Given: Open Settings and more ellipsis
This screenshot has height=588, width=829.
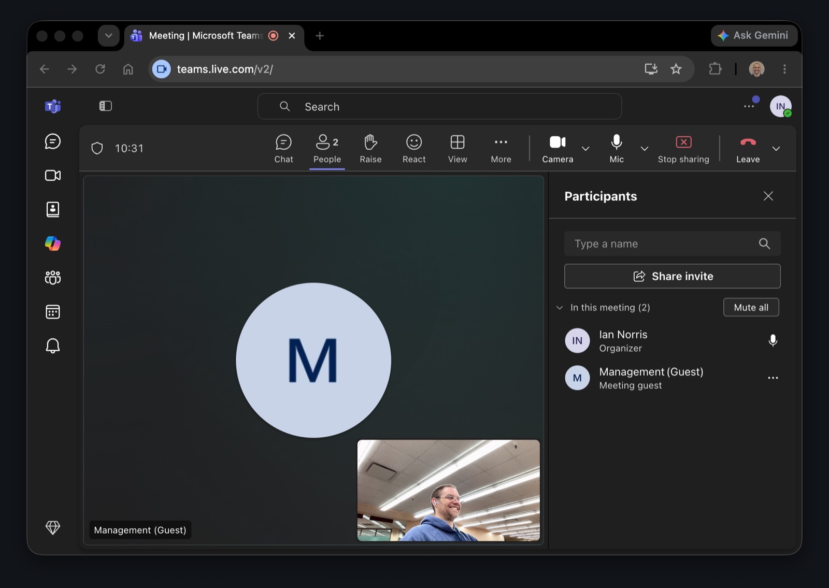Looking at the screenshot, I should tap(749, 106).
